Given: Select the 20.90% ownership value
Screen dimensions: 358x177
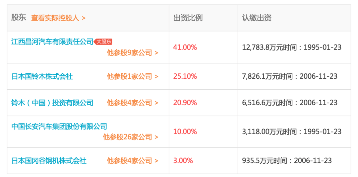Looking at the screenshot, I should (x=185, y=103).
